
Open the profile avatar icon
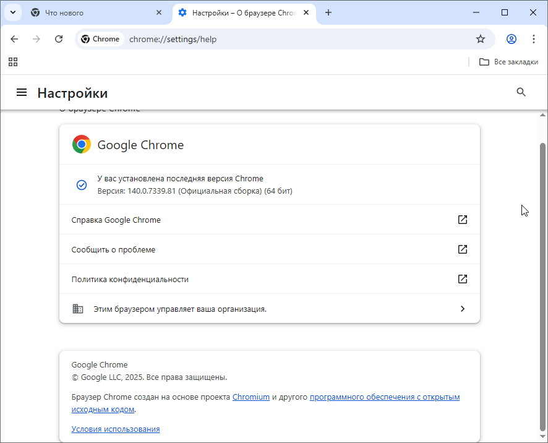pos(512,39)
